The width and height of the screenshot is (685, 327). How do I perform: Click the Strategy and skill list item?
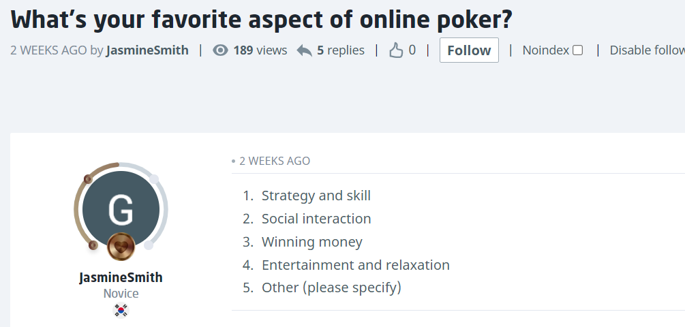(316, 196)
